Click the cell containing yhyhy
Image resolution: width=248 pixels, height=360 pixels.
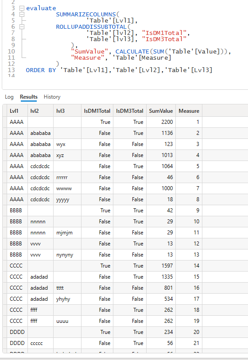67,299
